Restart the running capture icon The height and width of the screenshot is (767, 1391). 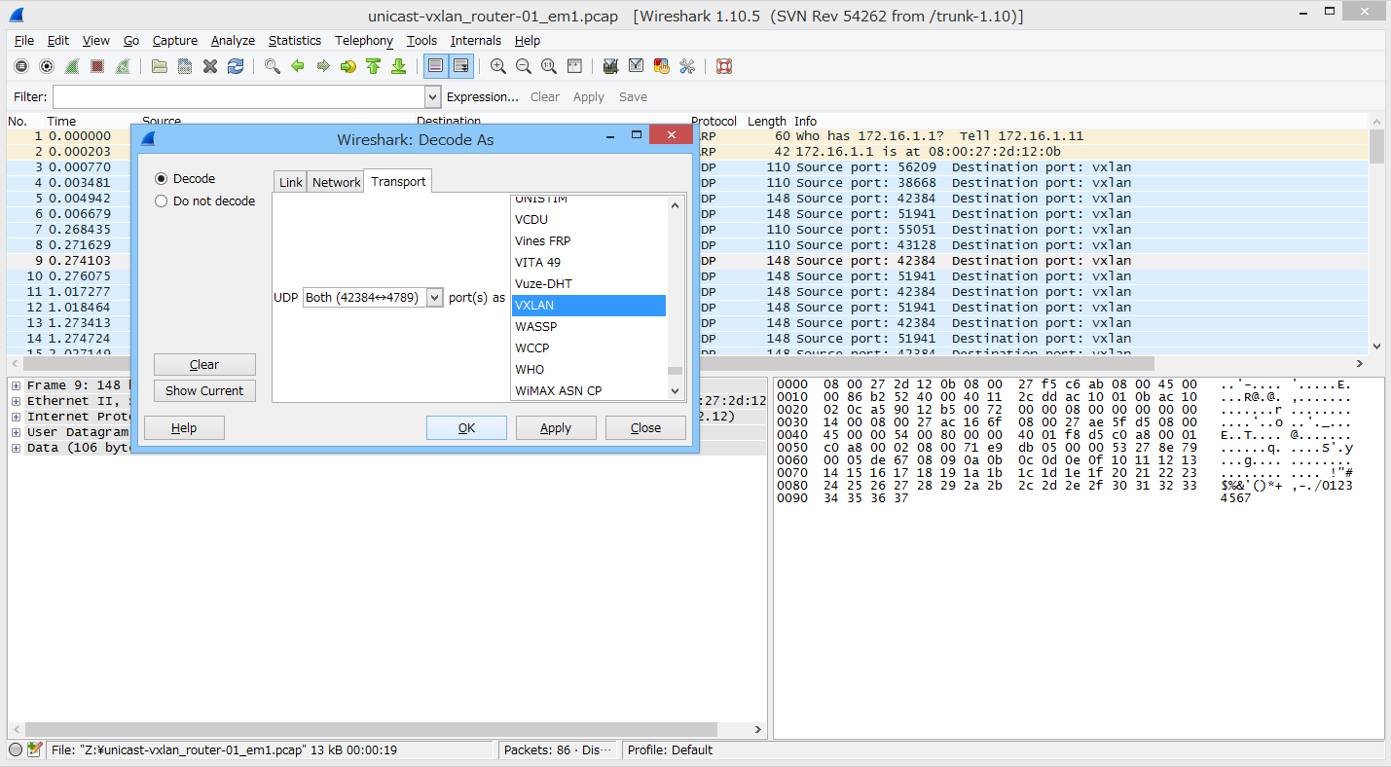pos(123,66)
